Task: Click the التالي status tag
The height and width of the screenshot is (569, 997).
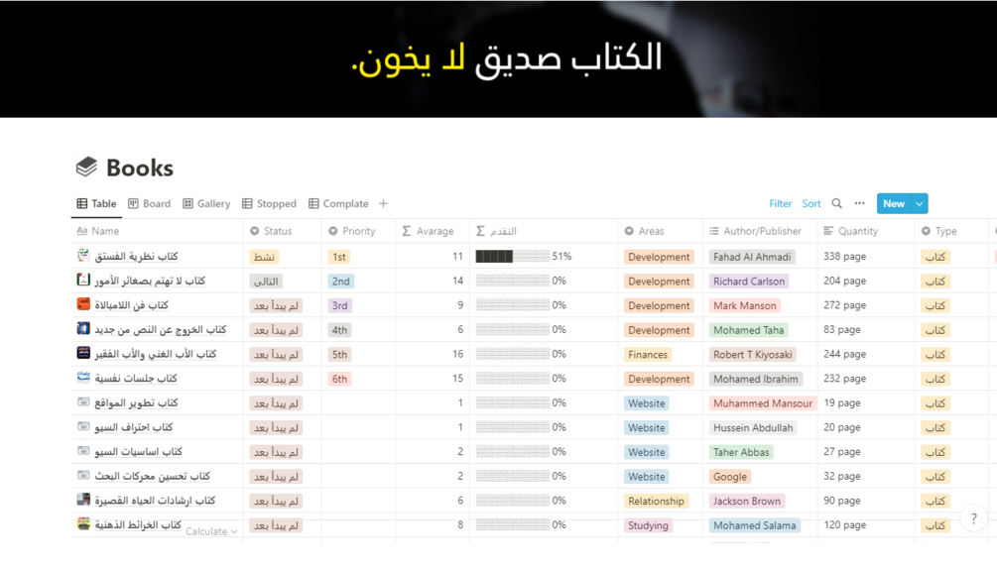Action: point(267,281)
